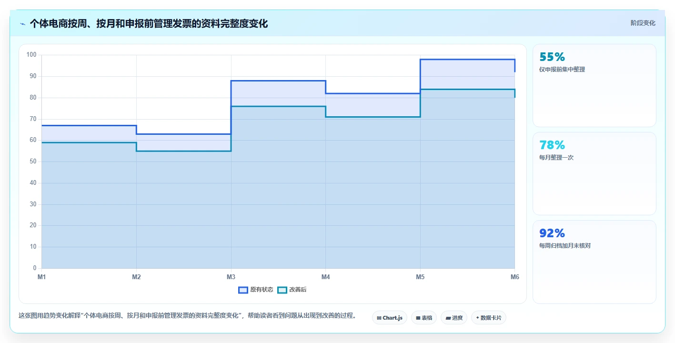
Task: Click the 原有状态 blue legend swatch
Action: [243, 290]
